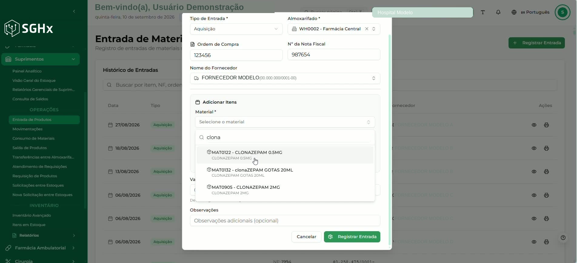Open Painel Analítico in sidebar
Screen dimensions: 577x263
pos(27,71)
